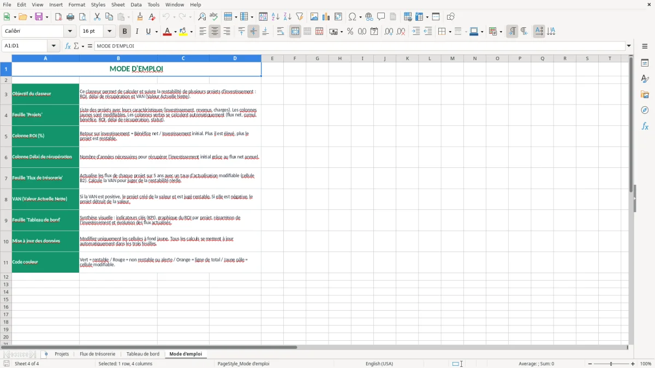Toggle underline formatting
Screen dimensions: 655x368
coord(148,32)
